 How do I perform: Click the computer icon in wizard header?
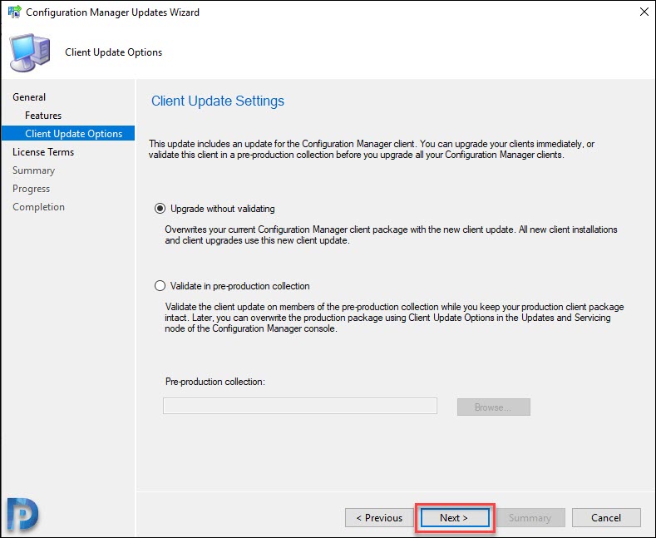click(30, 52)
